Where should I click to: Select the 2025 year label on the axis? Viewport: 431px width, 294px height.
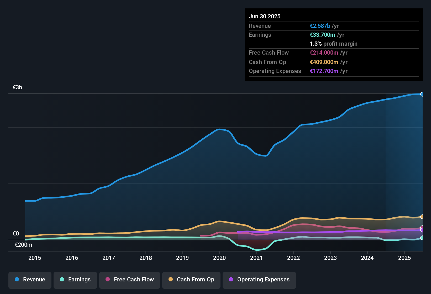point(404,258)
